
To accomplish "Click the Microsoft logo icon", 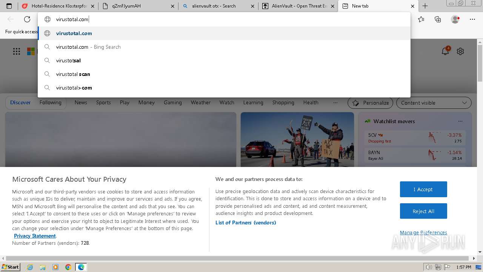I will coord(31,51).
